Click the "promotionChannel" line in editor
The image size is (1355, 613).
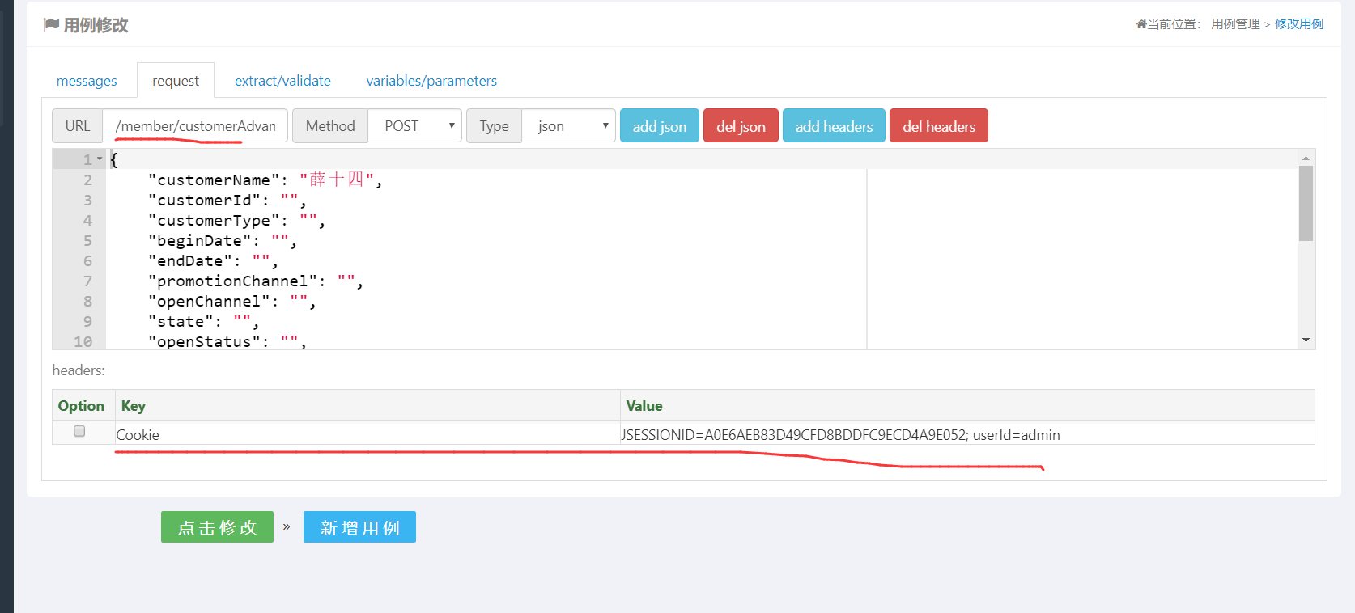[256, 281]
